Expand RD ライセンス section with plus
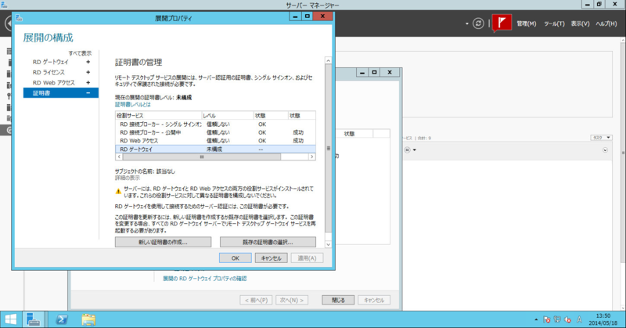The width and height of the screenshot is (626, 328). click(x=88, y=72)
